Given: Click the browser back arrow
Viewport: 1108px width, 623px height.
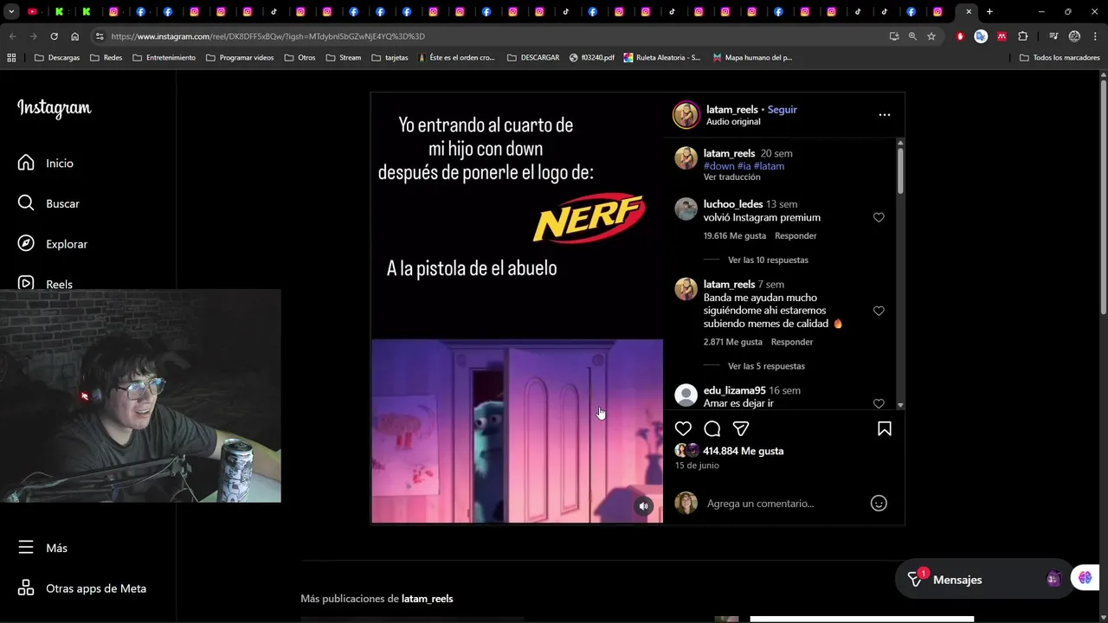Looking at the screenshot, I should pos(12,36).
